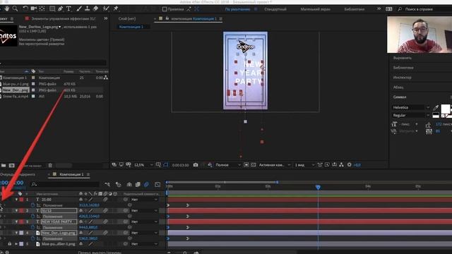Select the Clone Stamp tool
Viewport: 452px width, 254px height.
tap(87, 9)
